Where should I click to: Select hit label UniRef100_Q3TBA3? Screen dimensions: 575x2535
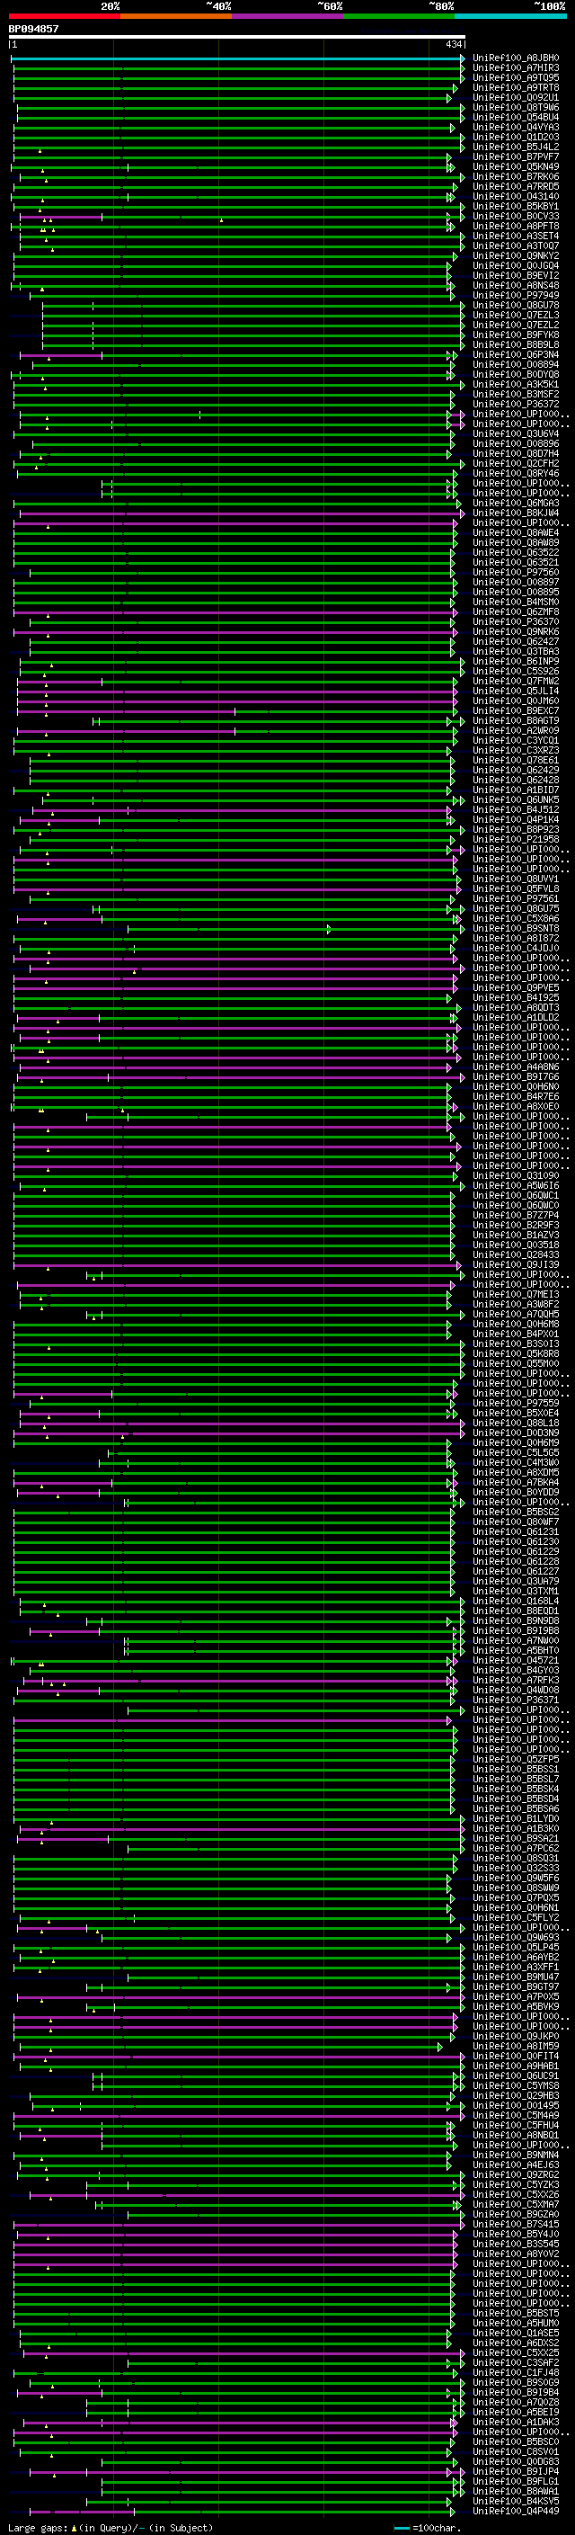point(516,651)
